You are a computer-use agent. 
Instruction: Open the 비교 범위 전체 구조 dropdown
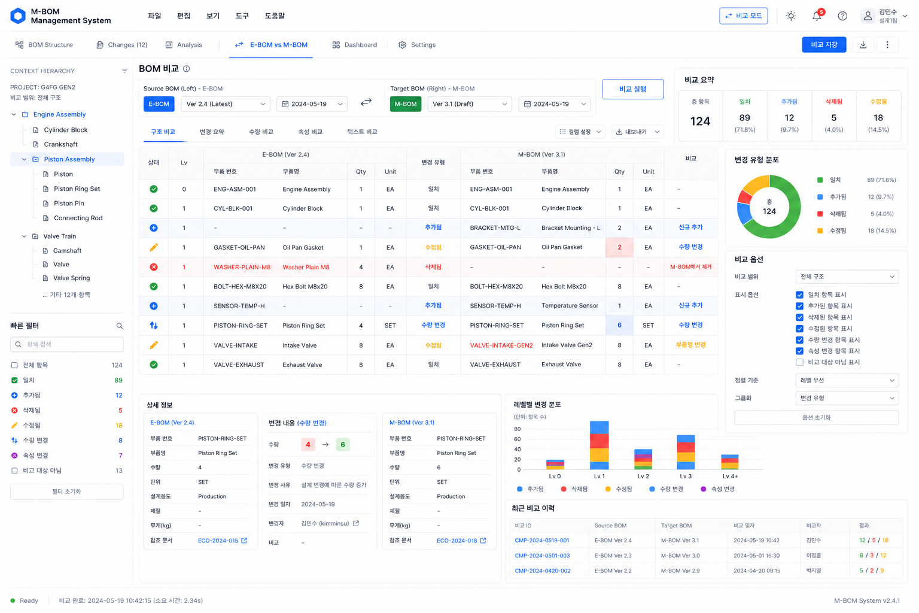click(847, 277)
